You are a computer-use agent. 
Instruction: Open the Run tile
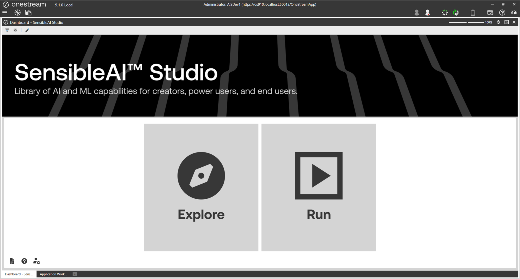(x=318, y=187)
